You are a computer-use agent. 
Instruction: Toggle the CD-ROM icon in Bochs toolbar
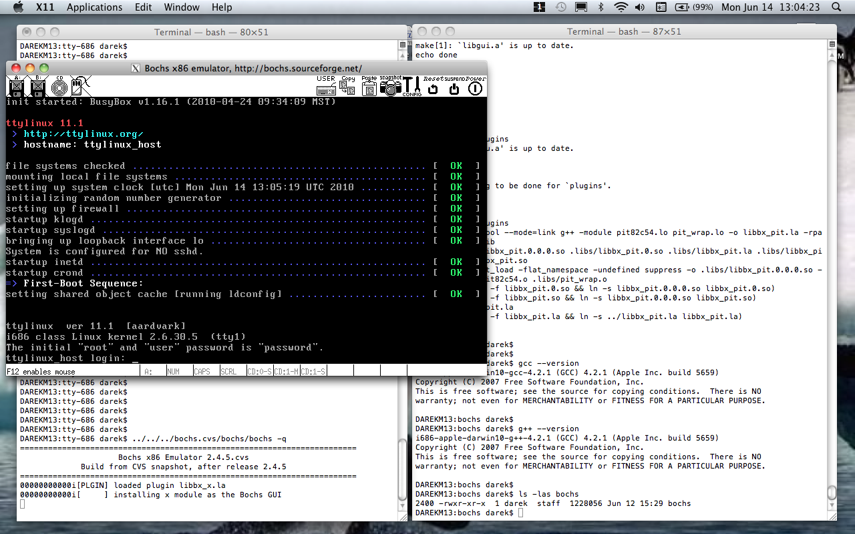pyautogui.click(x=59, y=85)
